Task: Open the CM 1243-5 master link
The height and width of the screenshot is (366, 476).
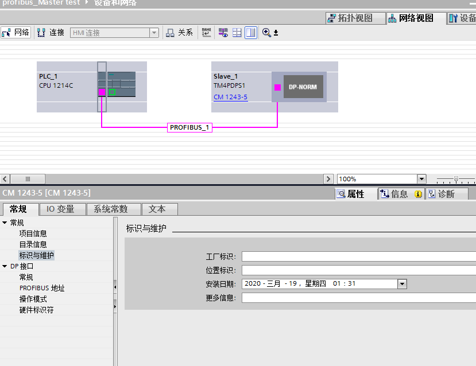Action: coord(230,97)
